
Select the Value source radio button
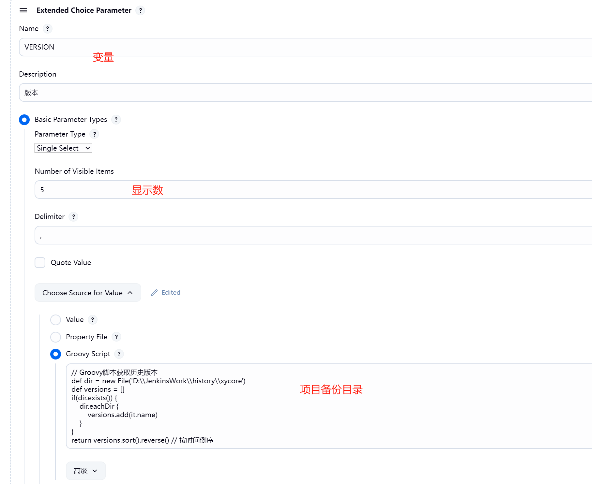pyautogui.click(x=56, y=320)
